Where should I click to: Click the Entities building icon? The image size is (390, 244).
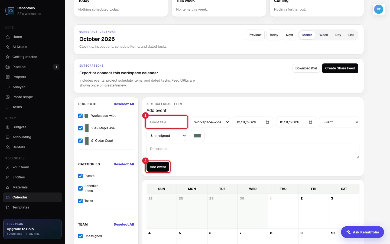pyautogui.click(x=8, y=177)
